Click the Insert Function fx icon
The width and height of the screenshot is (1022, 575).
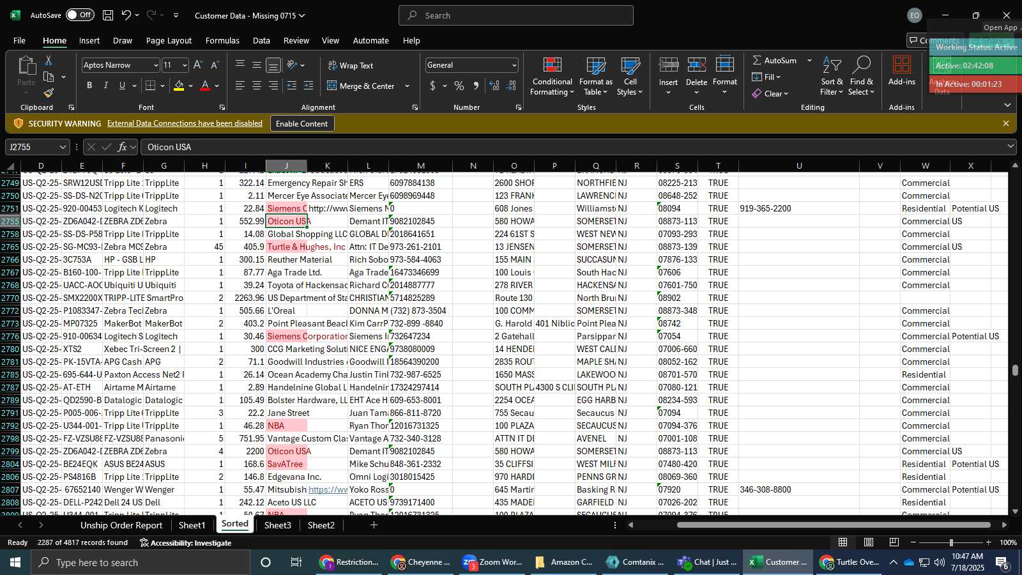pyautogui.click(x=122, y=147)
